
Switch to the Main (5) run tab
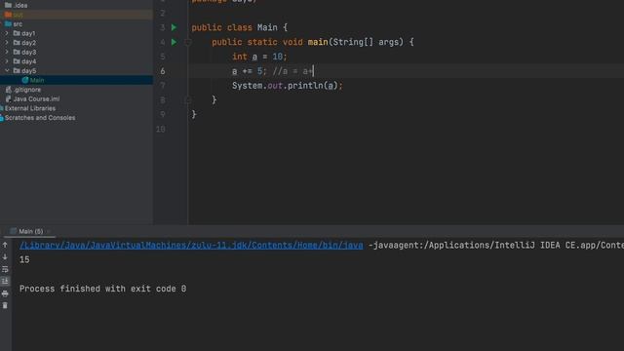click(30, 231)
